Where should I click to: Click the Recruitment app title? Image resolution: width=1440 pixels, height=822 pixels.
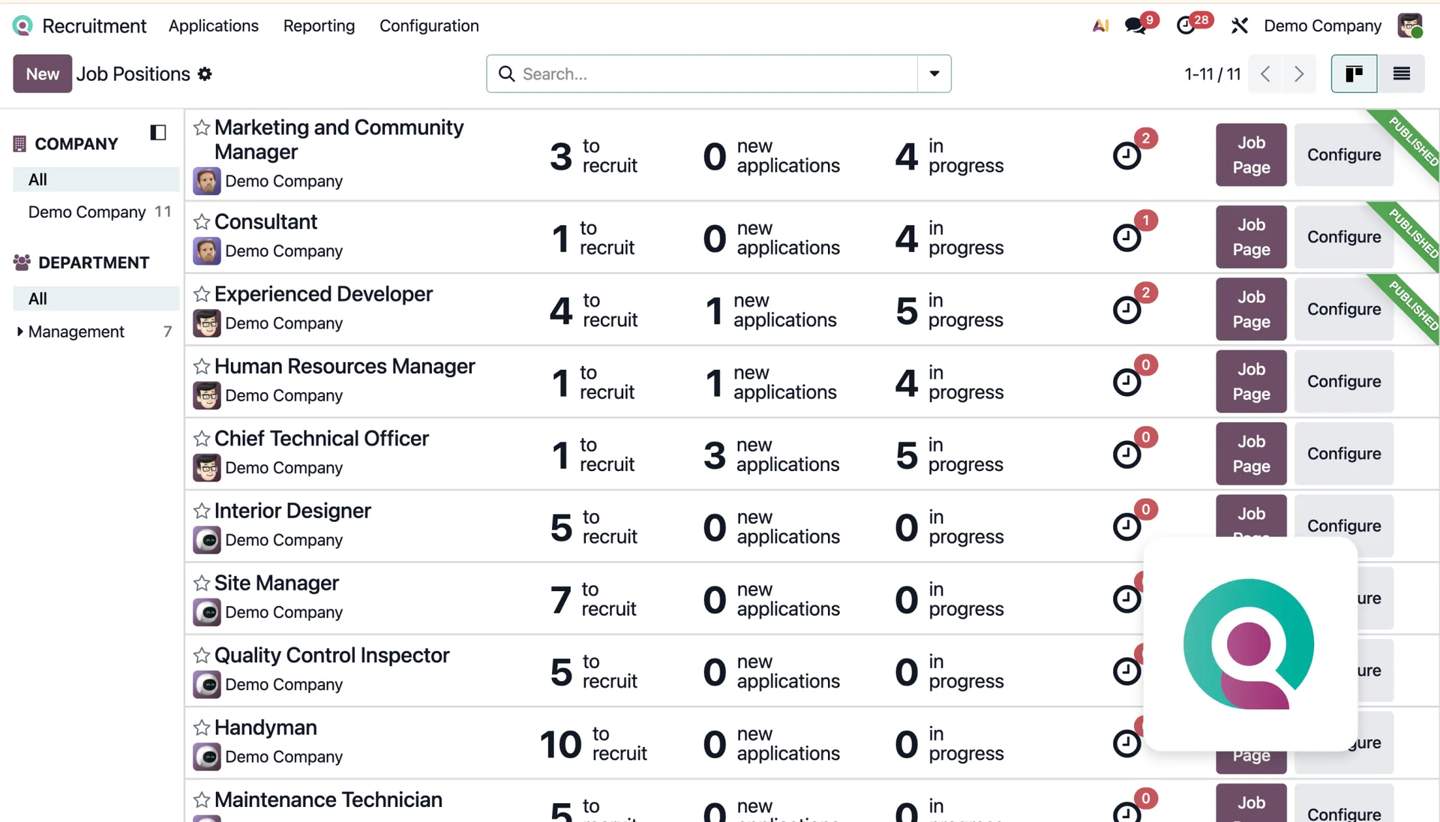click(x=94, y=26)
